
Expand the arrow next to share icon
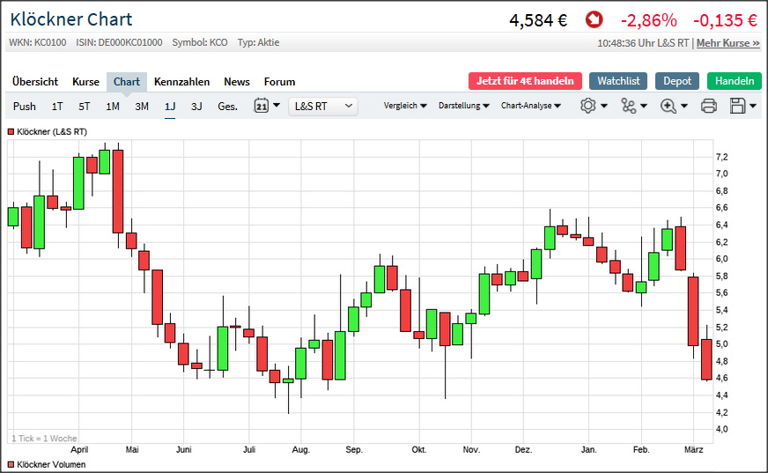(644, 106)
